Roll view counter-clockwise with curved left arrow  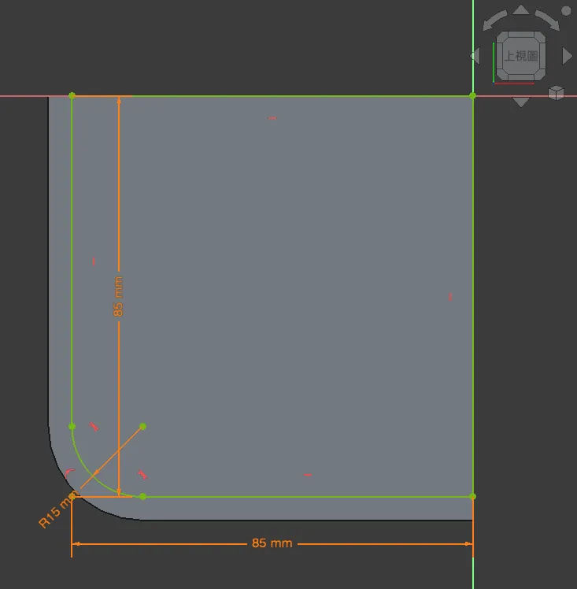pos(494,21)
